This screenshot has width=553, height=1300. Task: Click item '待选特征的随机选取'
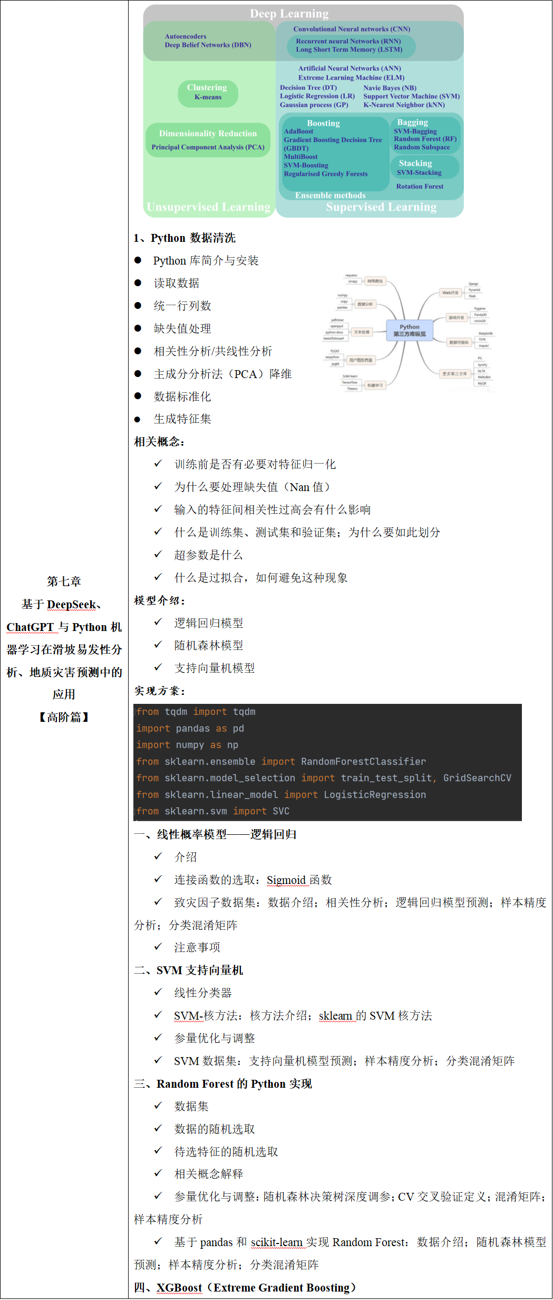(226, 1152)
